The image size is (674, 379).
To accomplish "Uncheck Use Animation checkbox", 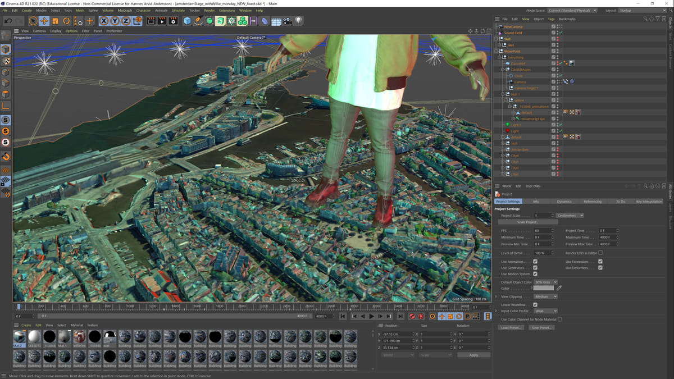I will (x=535, y=262).
